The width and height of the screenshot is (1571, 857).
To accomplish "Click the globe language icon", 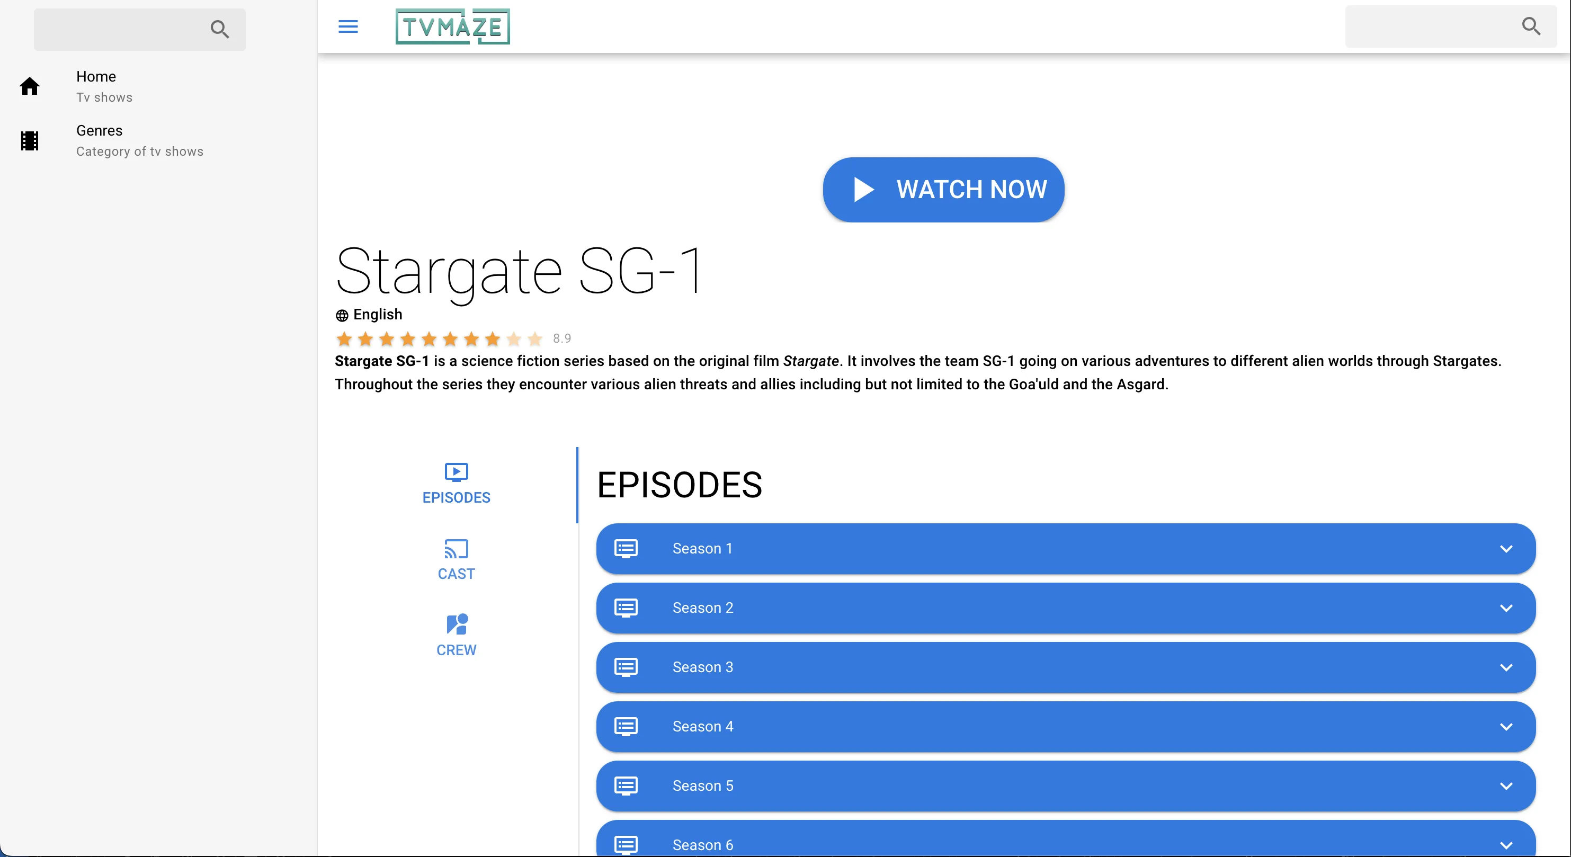I will (x=342, y=315).
